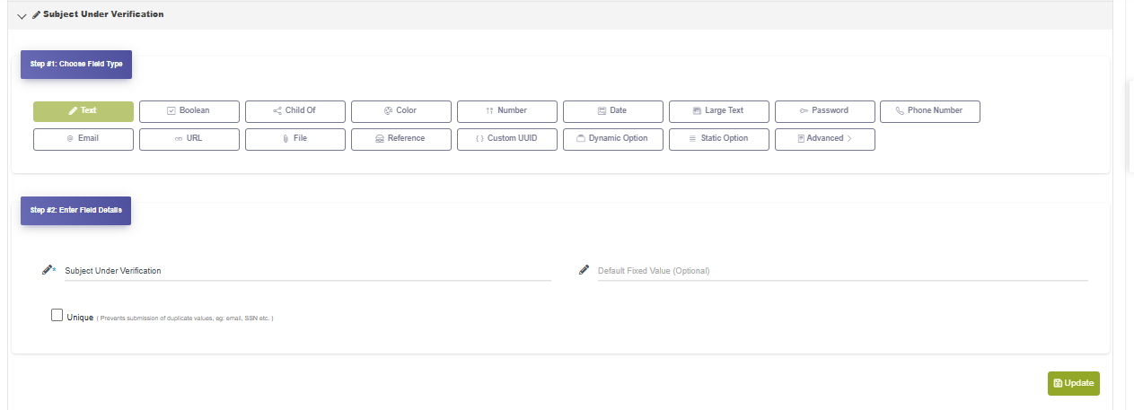1134x410 pixels.
Task: Select the URL field type
Action: (x=189, y=139)
